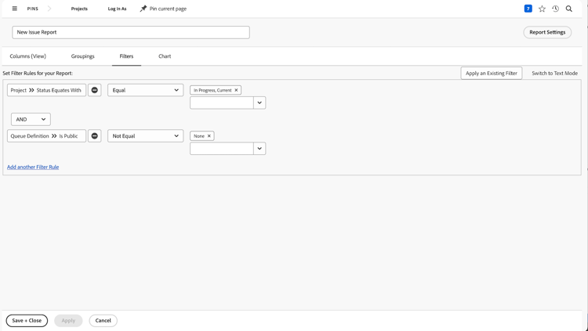Open the Not Equal operator dropdown
The width and height of the screenshot is (588, 331).
pyautogui.click(x=146, y=136)
